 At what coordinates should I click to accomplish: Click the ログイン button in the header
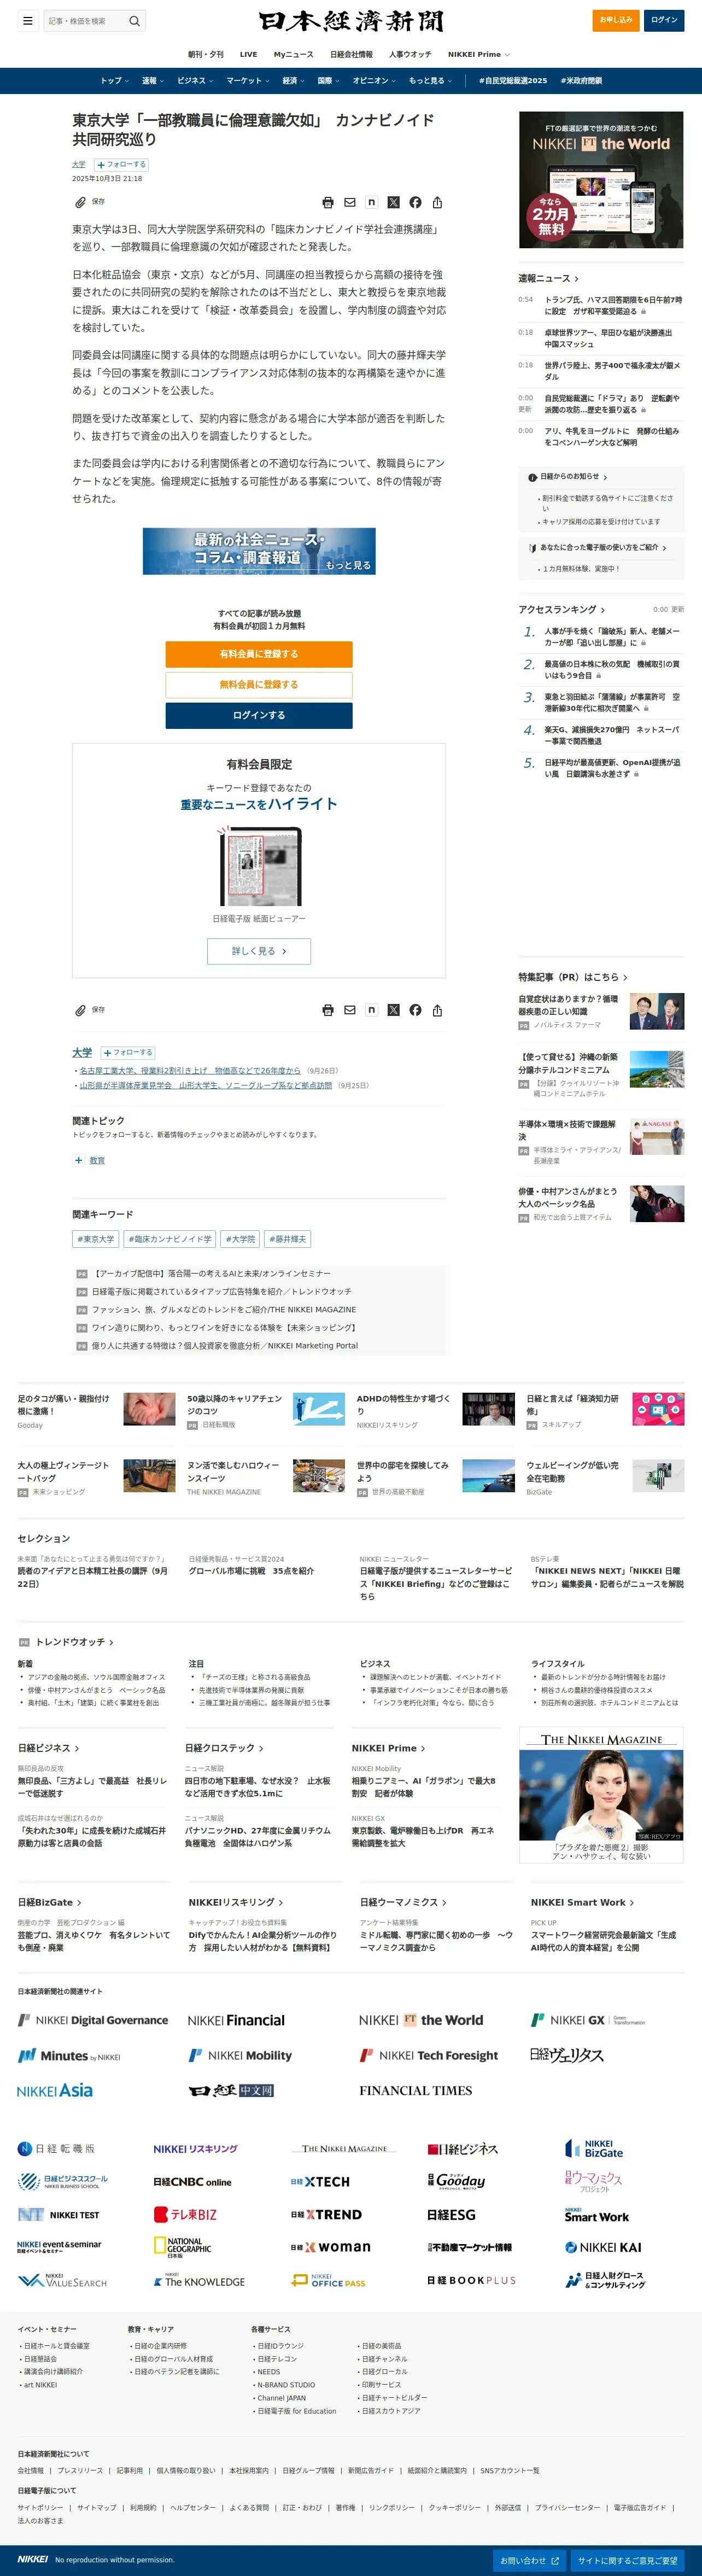pyautogui.click(x=664, y=20)
